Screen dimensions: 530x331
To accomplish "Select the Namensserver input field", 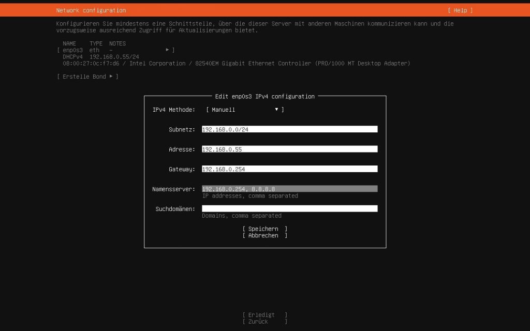I will tap(290, 189).
